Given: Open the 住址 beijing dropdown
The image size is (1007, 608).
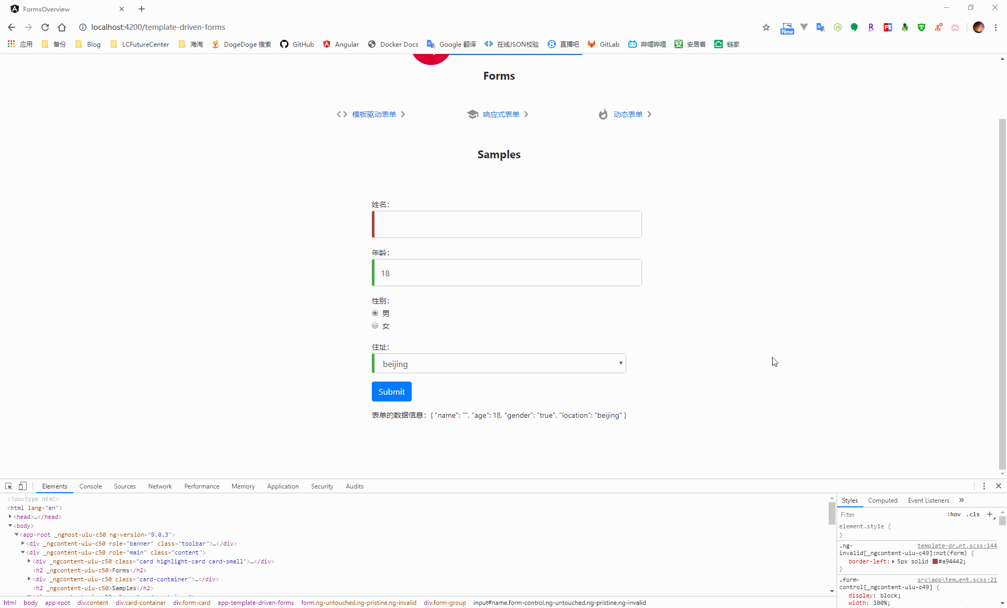Looking at the screenshot, I should (499, 363).
